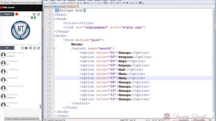Click the chat clear X icon
The width and height of the screenshot is (216, 121).
(x=22, y=48)
